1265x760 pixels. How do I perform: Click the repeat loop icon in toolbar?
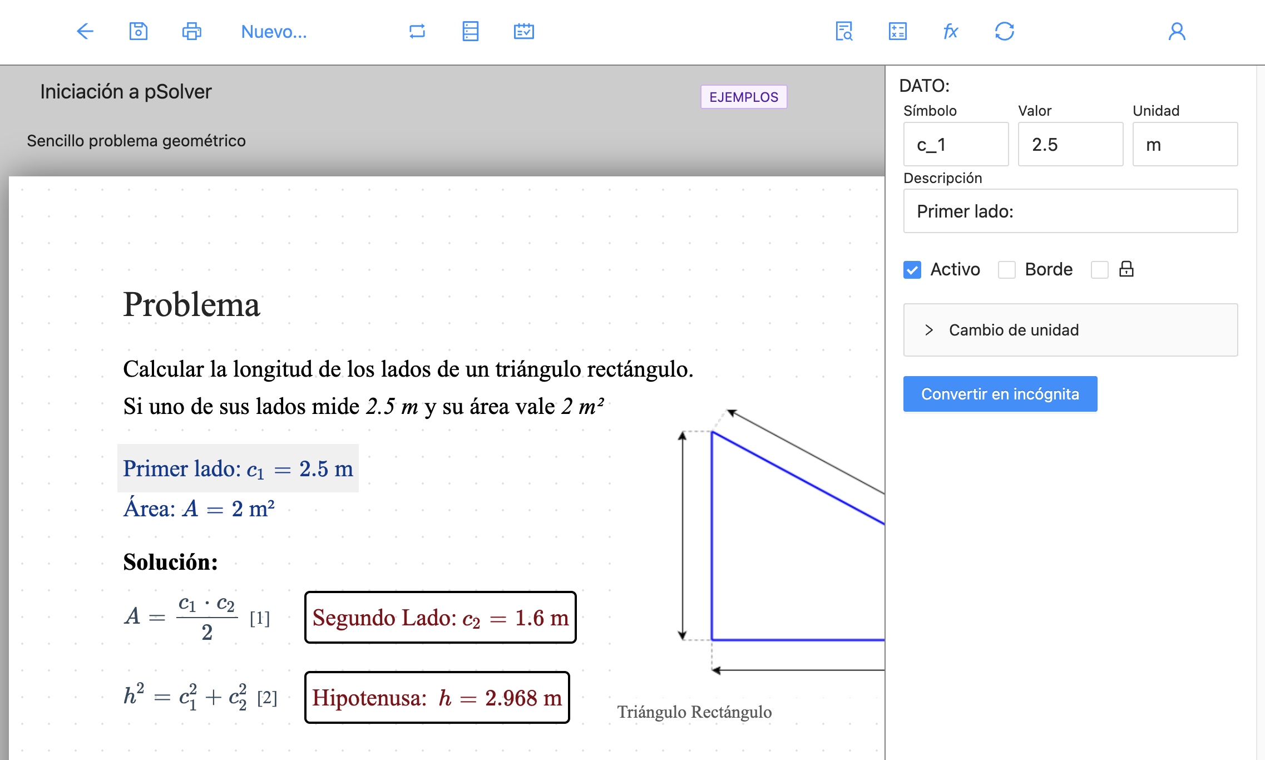[x=417, y=31]
